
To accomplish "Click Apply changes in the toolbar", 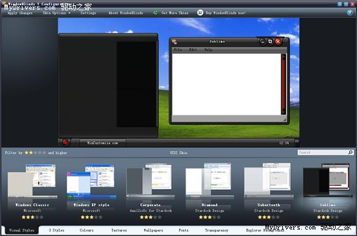I will click(x=20, y=13).
